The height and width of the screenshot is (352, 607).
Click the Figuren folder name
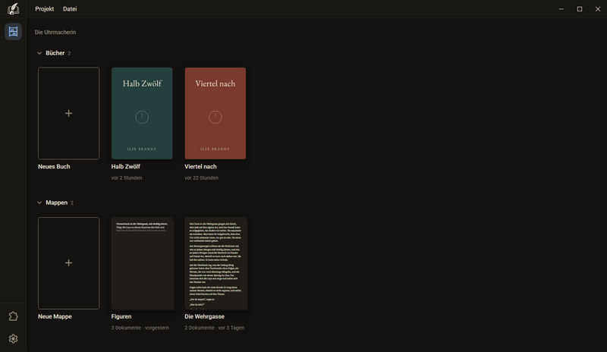tap(121, 316)
